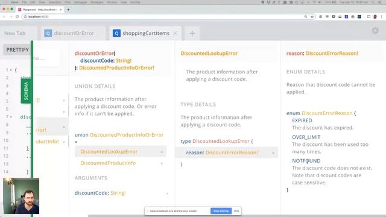This screenshot has width=386, height=217.
Task: Click DiscountedLookupError in the type declaration
Action: [221, 141]
